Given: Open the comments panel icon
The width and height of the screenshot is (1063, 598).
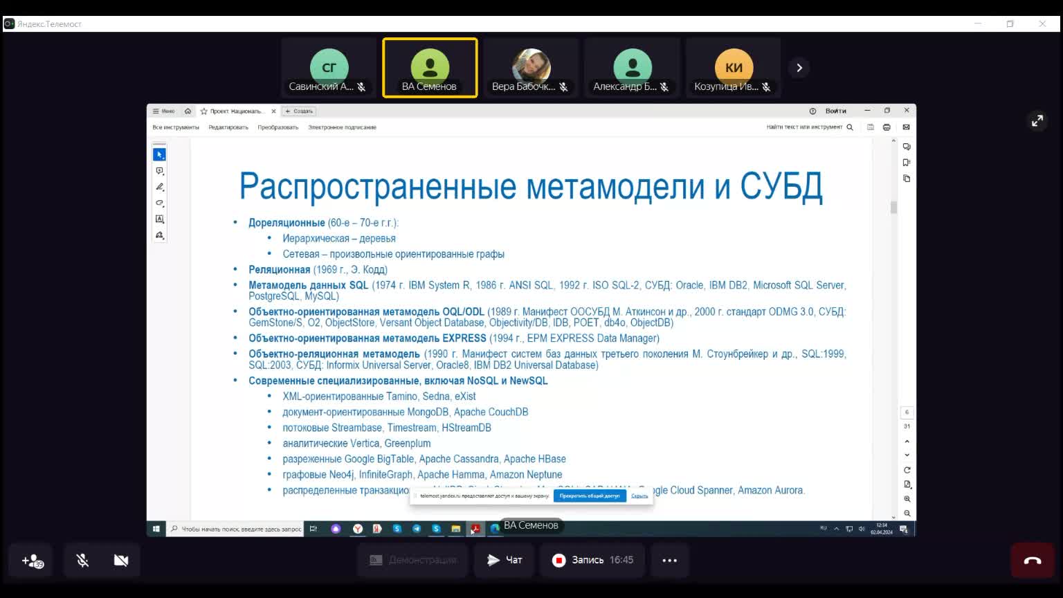Looking at the screenshot, I should click(907, 147).
